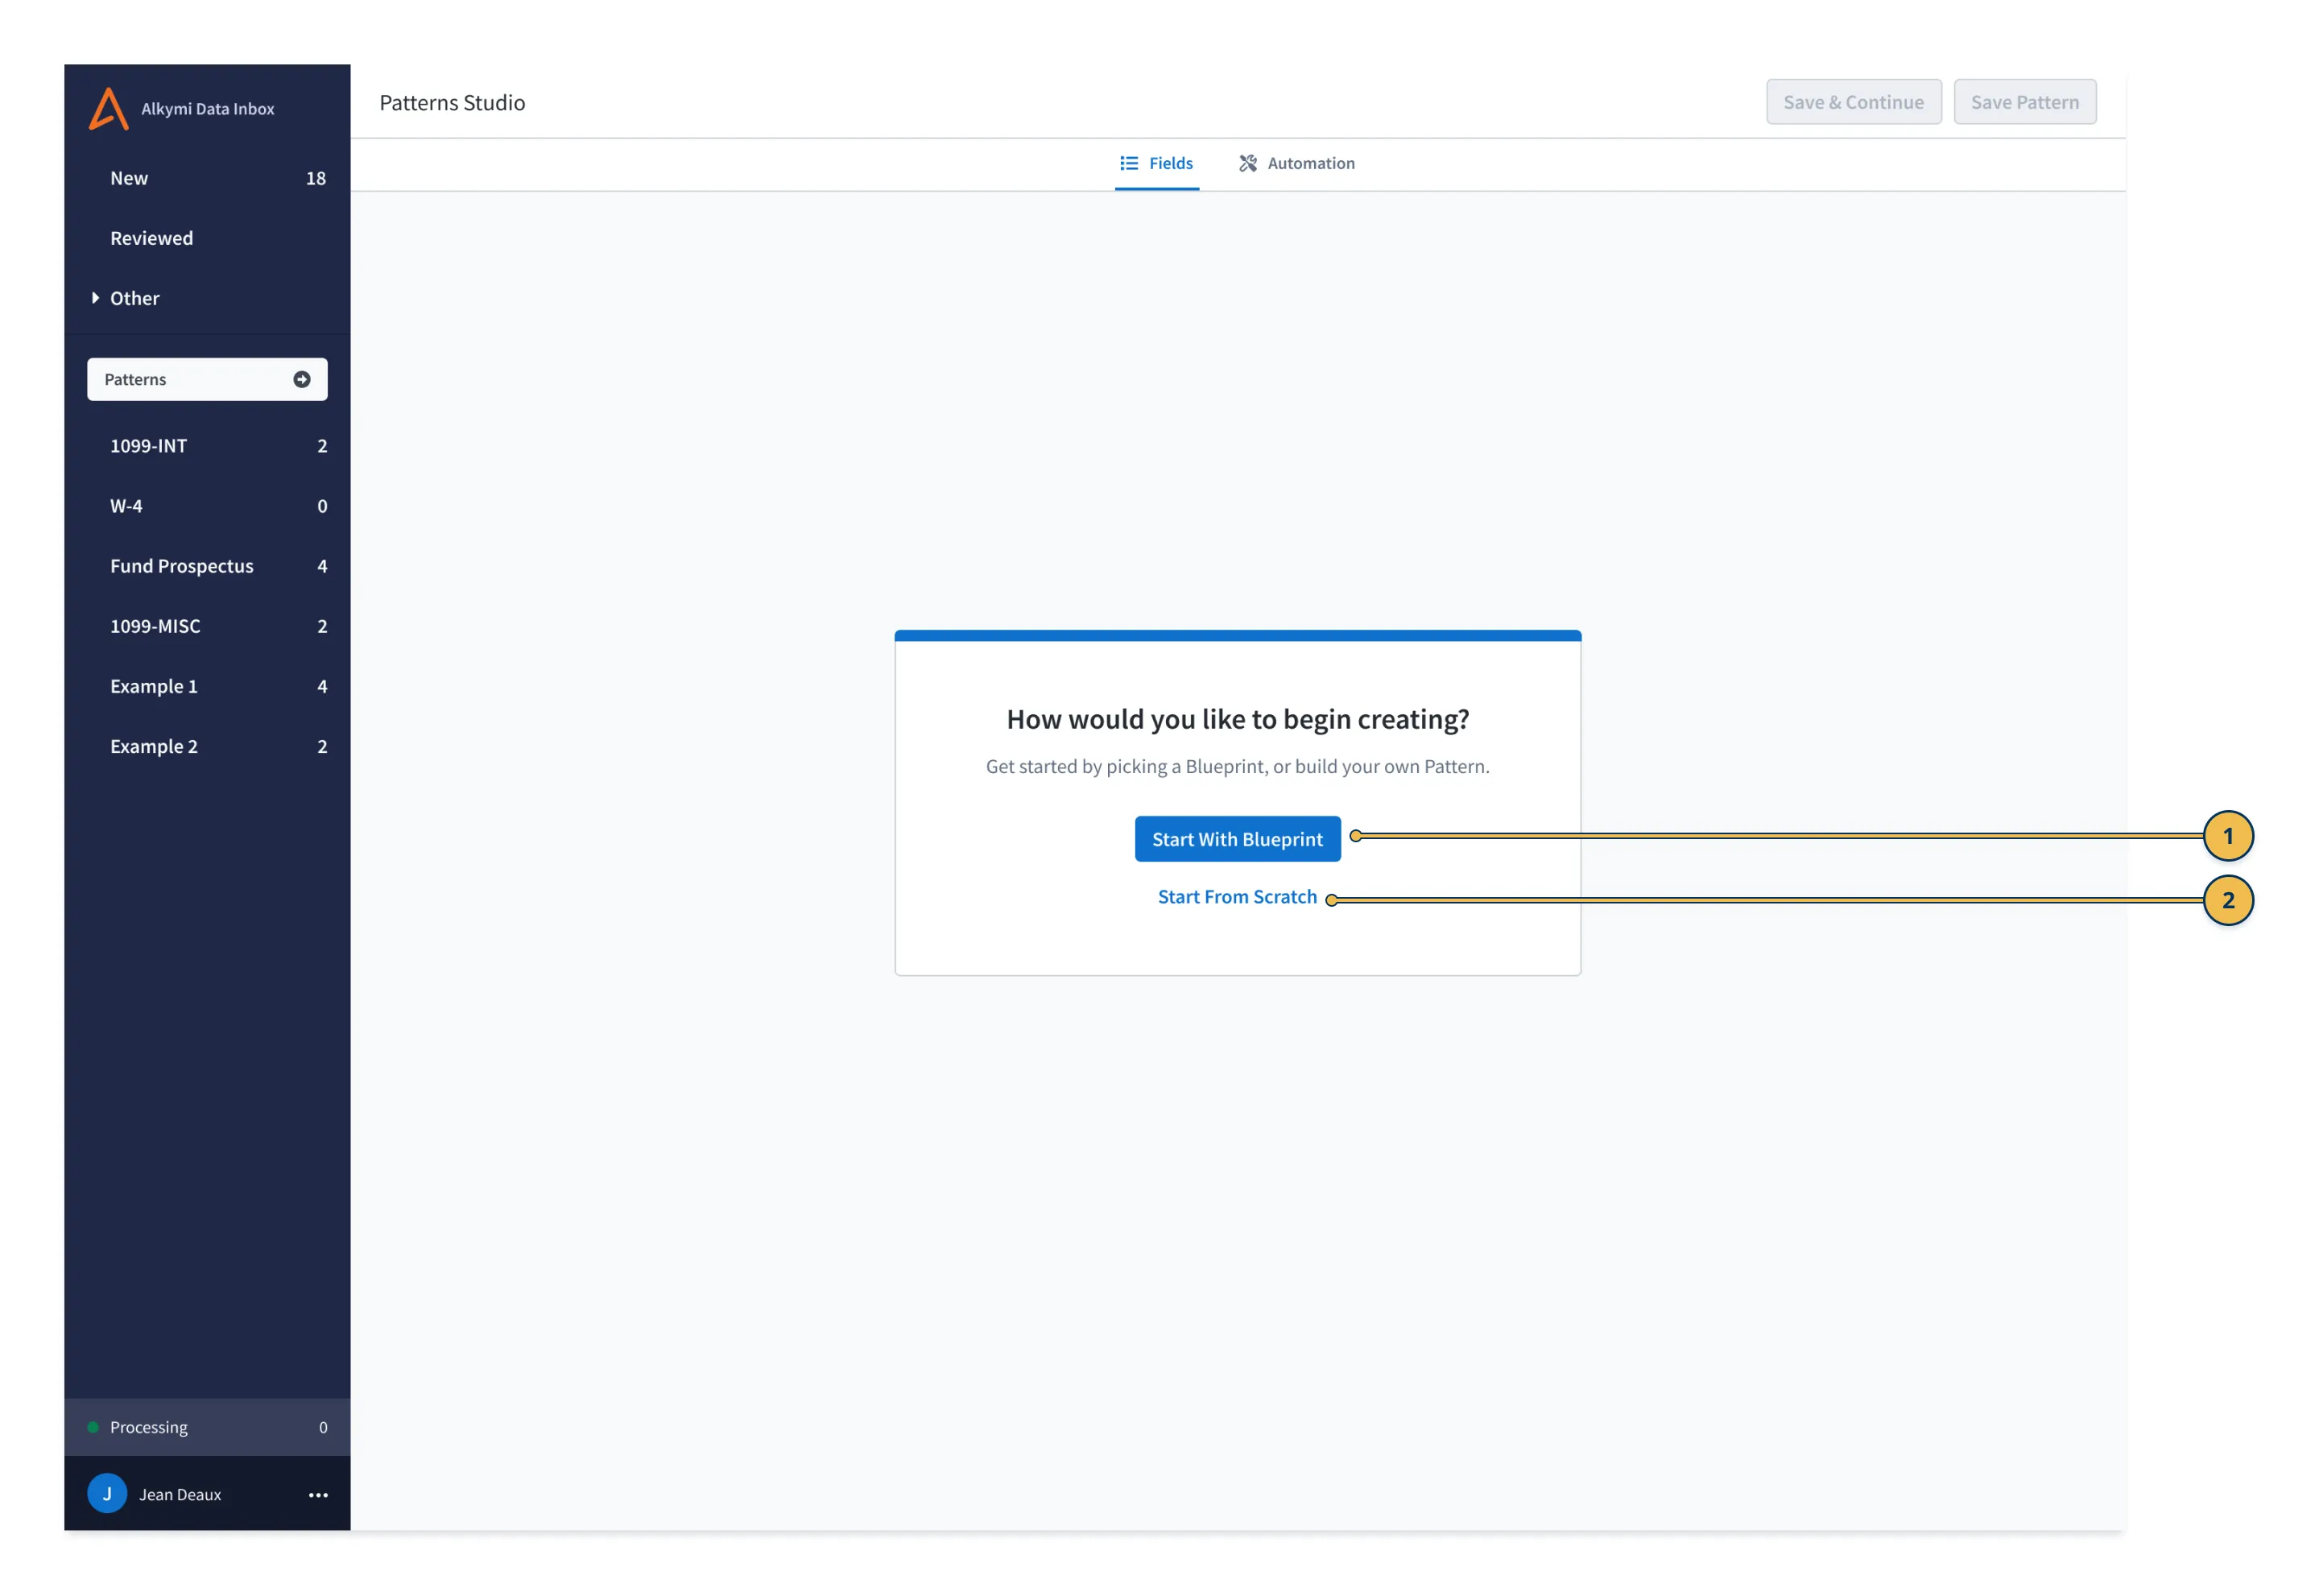Click the Patterns selector box
This screenshot has height=1596, width=2319.
point(207,380)
